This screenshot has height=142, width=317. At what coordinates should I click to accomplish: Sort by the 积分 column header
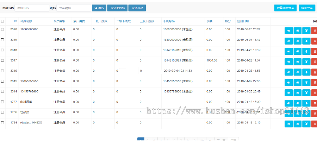[228, 21]
